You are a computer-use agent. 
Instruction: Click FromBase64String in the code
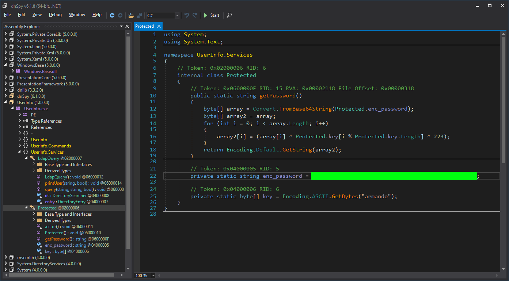(305, 109)
